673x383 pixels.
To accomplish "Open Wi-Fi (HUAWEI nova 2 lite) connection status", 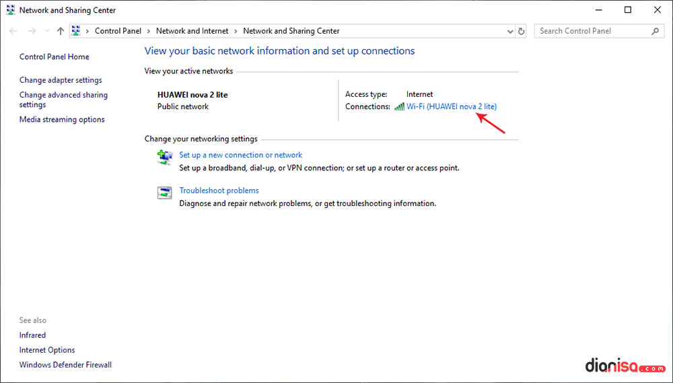I will [x=451, y=106].
